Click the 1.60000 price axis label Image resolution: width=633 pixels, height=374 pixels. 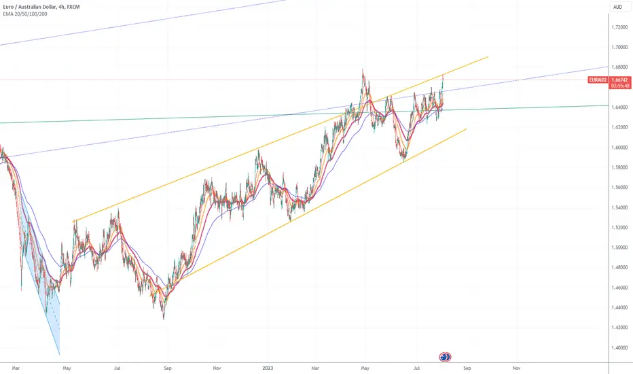[619, 148]
